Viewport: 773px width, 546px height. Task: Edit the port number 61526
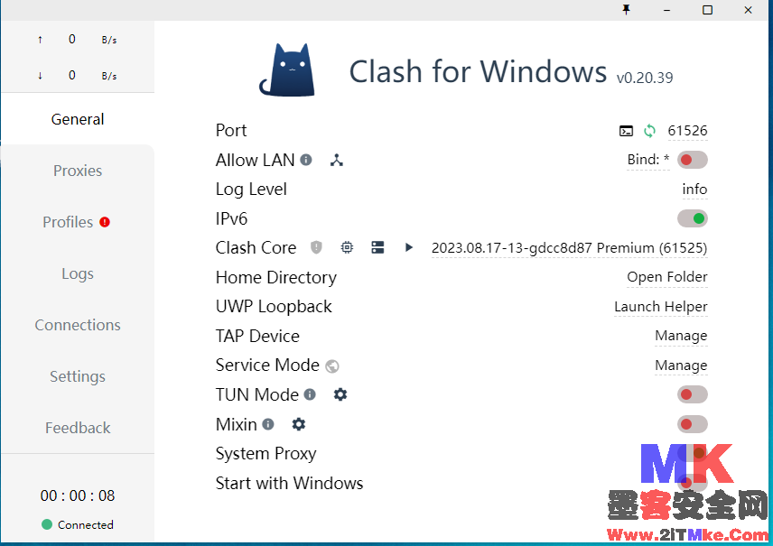point(687,131)
